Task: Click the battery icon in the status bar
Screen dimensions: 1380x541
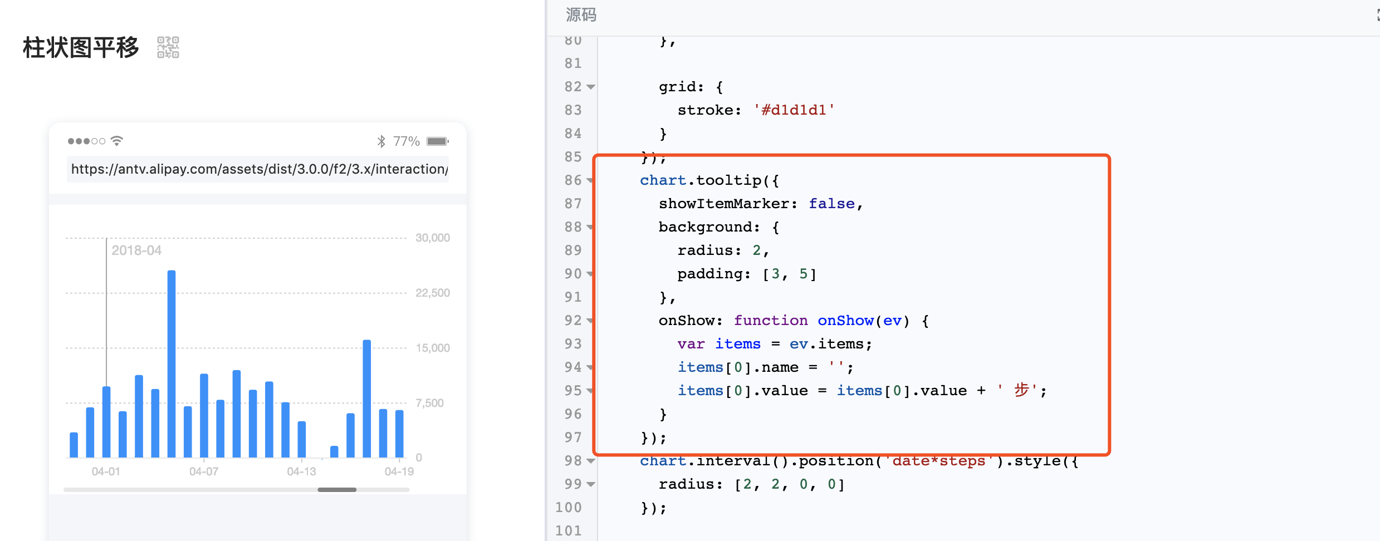Action: coord(439,140)
